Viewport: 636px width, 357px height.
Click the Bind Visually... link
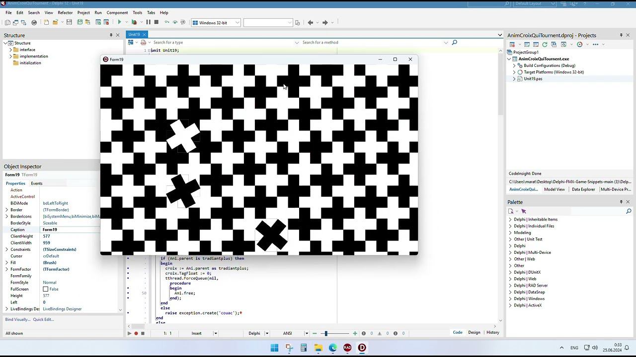[x=18, y=319]
